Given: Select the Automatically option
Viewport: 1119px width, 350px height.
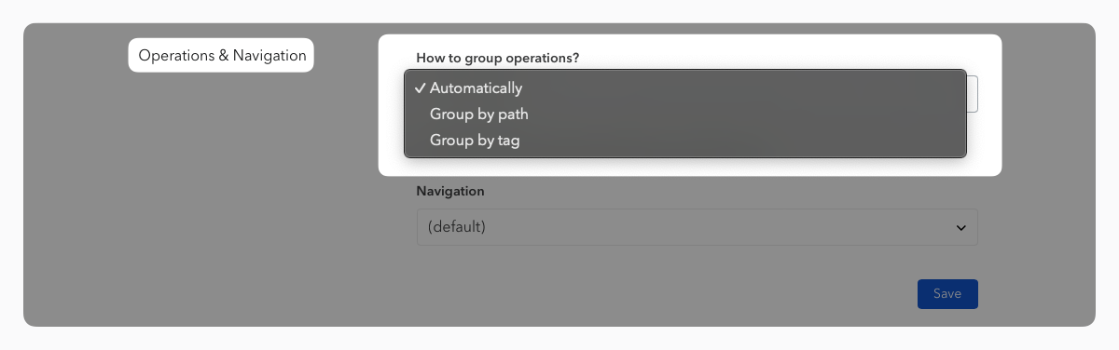Looking at the screenshot, I should [685, 88].
